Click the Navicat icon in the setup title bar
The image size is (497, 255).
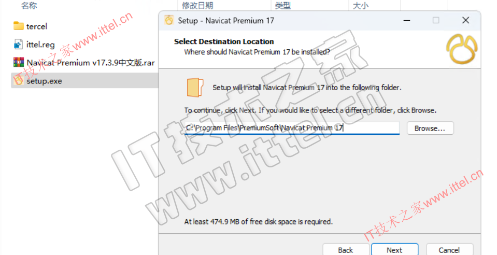(169, 20)
